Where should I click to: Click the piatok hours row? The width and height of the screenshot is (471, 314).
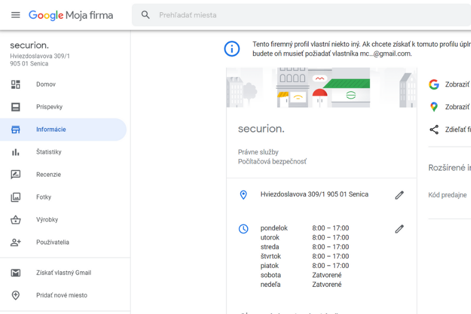tap(304, 266)
